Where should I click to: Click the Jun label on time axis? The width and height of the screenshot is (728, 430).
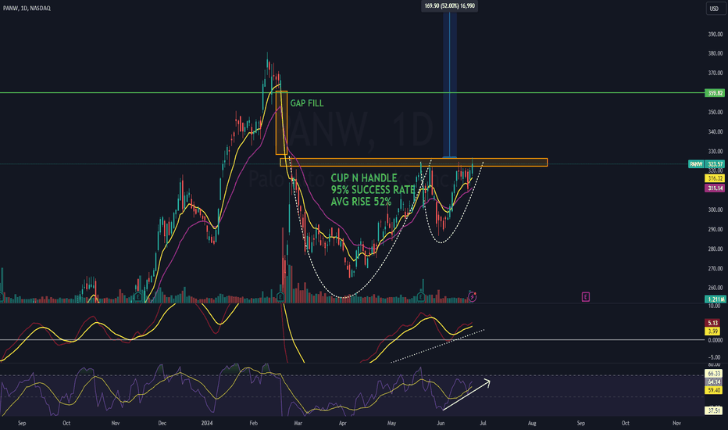tap(441, 423)
